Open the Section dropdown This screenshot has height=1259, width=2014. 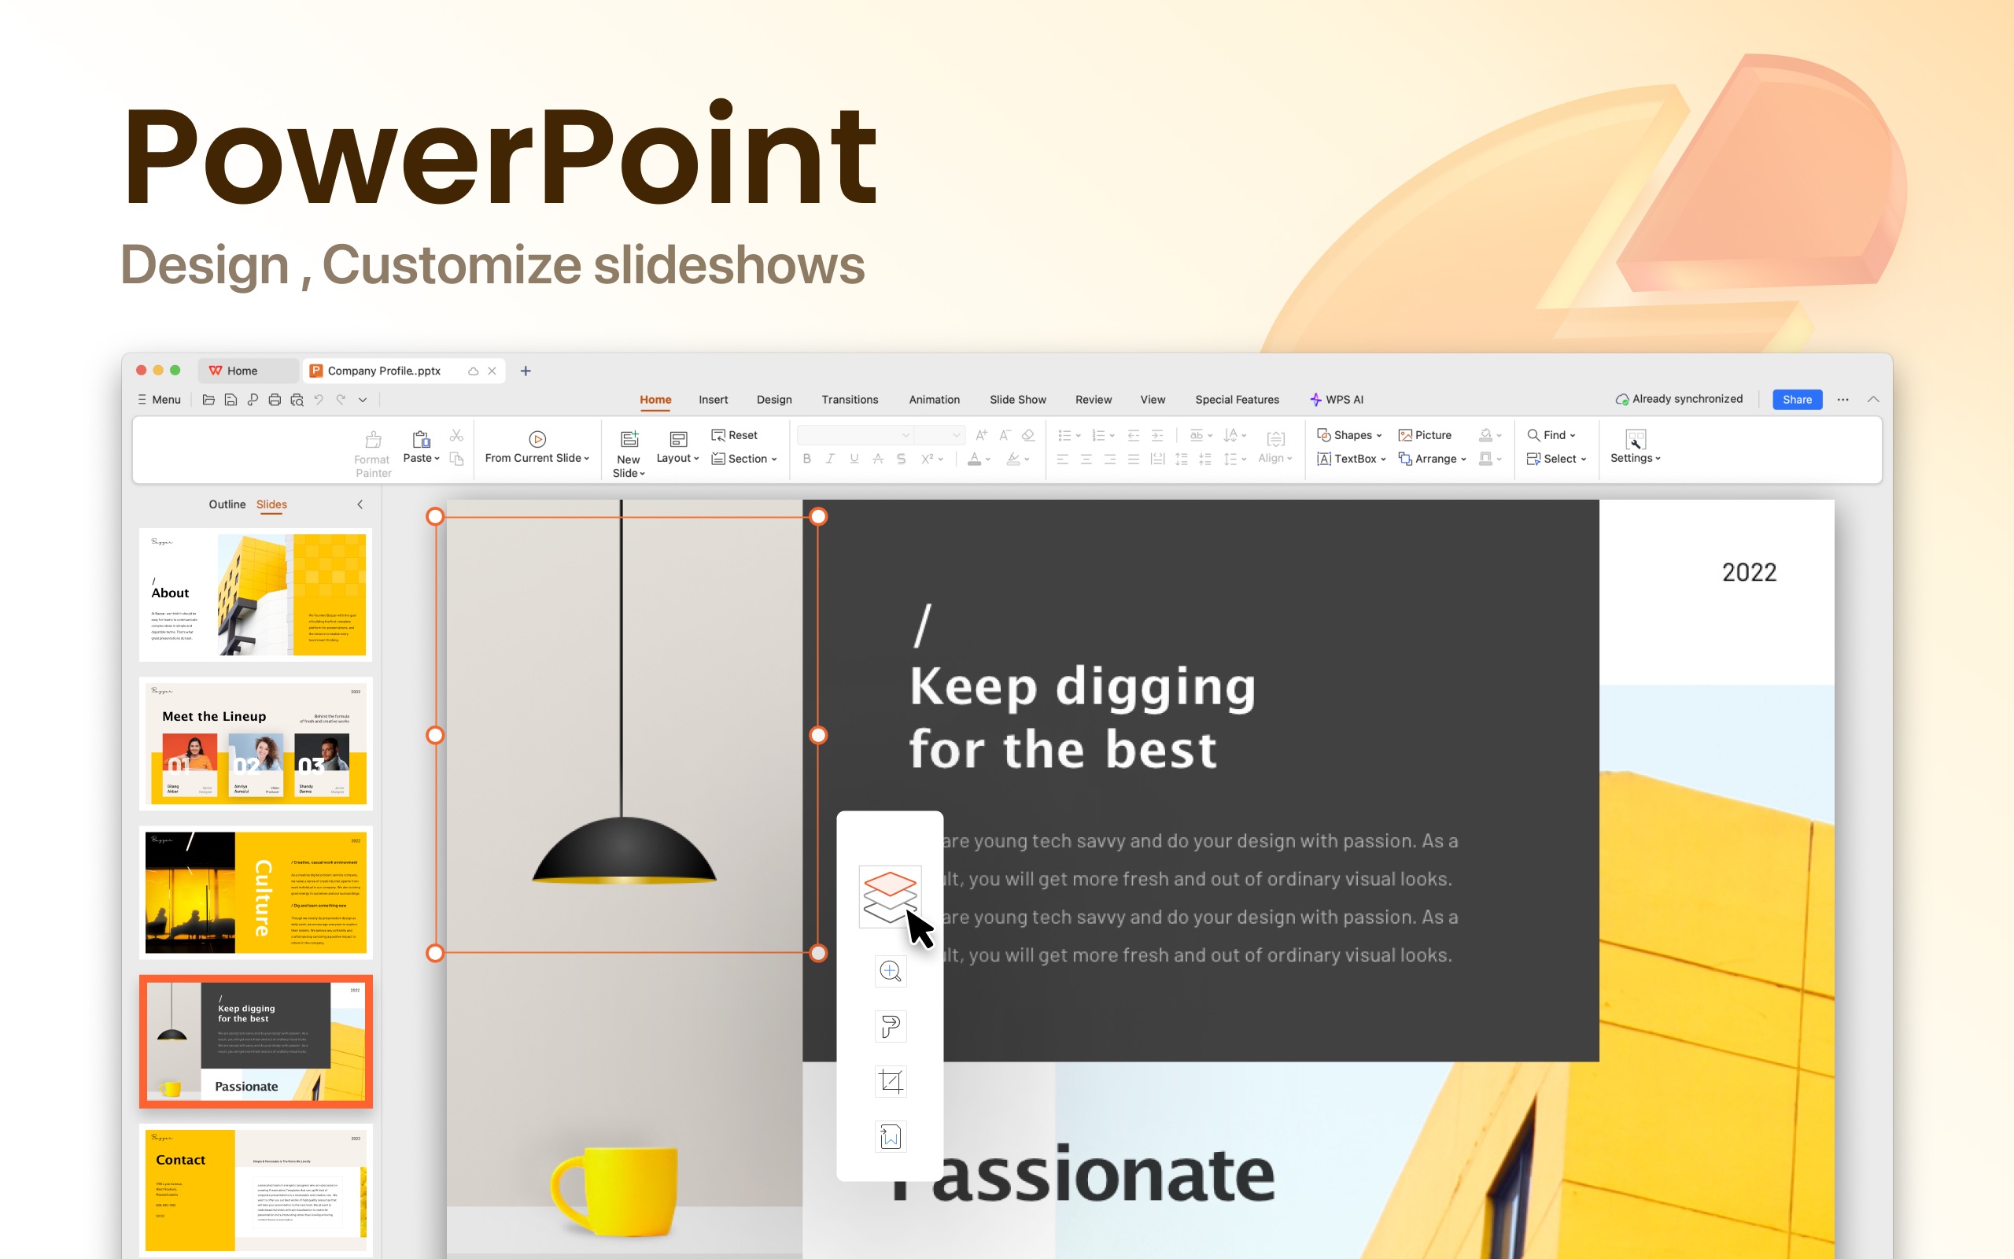[744, 459]
